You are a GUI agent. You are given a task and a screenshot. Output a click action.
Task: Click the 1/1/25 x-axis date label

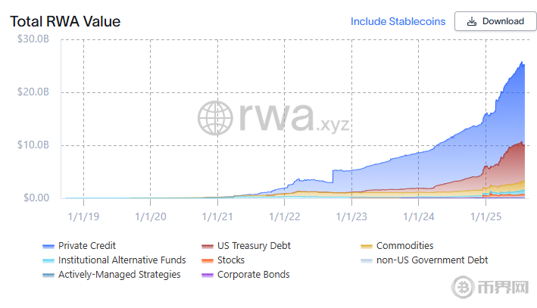[x=485, y=216]
